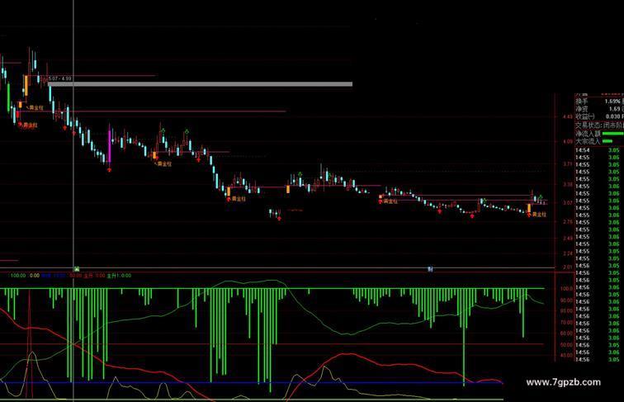This screenshot has height=402, width=624.
Task: Click the 3.07 price axis label
Action: (568, 203)
